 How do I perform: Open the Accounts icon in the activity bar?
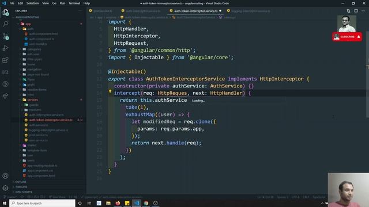tap(5, 176)
